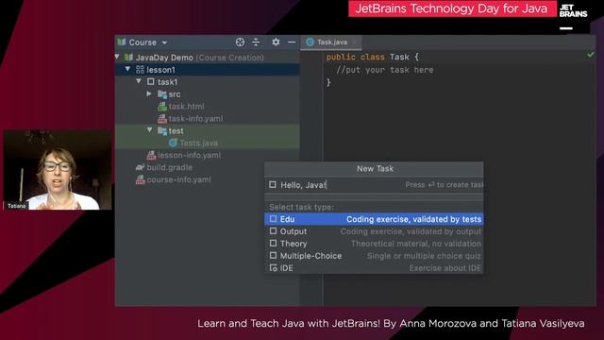Select the Output task type

pos(374,231)
